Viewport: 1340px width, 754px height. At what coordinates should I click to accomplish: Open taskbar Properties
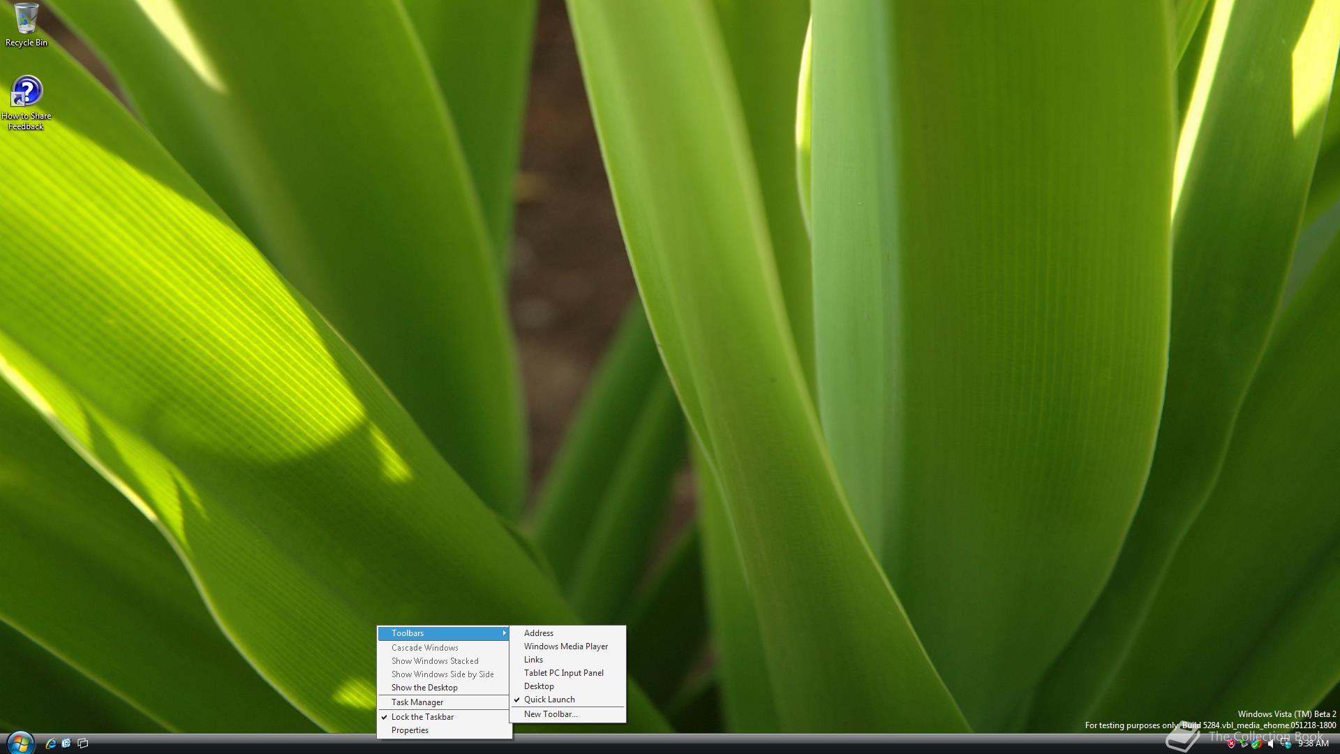coord(410,730)
